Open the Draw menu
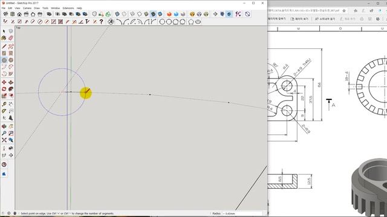 coord(37,8)
